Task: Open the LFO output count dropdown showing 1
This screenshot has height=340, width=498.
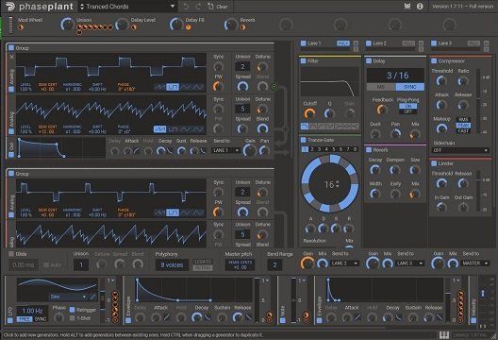Action: [x=110, y=280]
